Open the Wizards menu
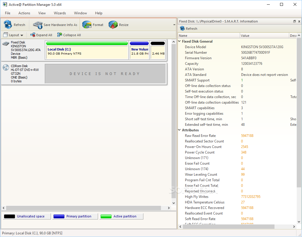 [60, 13]
